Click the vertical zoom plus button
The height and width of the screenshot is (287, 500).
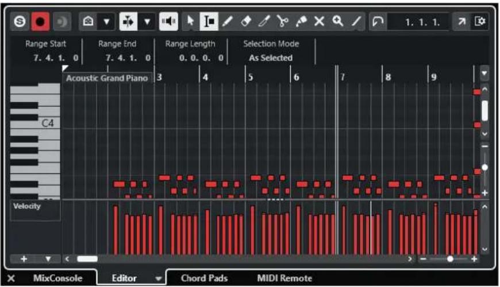(x=484, y=193)
